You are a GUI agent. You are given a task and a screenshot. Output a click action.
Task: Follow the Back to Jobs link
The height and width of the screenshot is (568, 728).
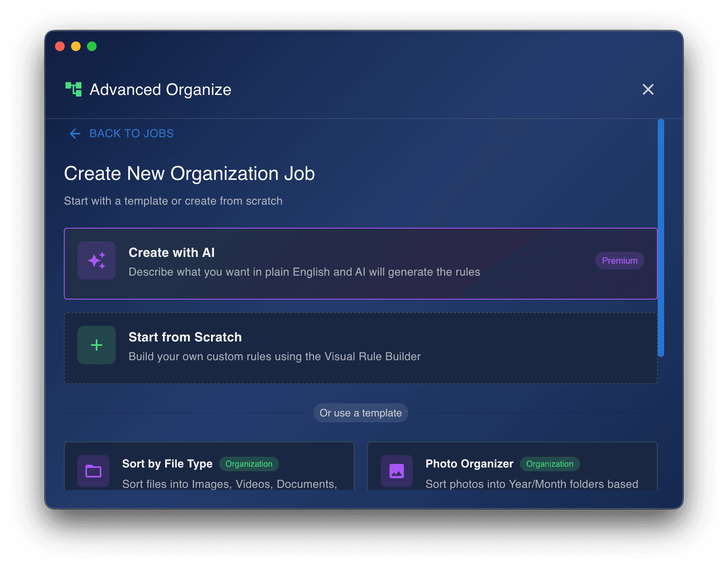(132, 134)
